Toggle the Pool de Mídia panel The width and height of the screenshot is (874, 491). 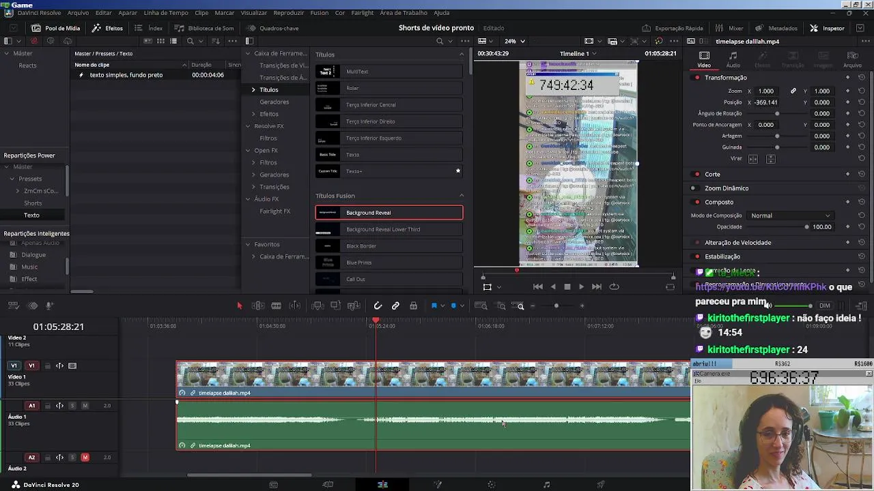point(56,28)
